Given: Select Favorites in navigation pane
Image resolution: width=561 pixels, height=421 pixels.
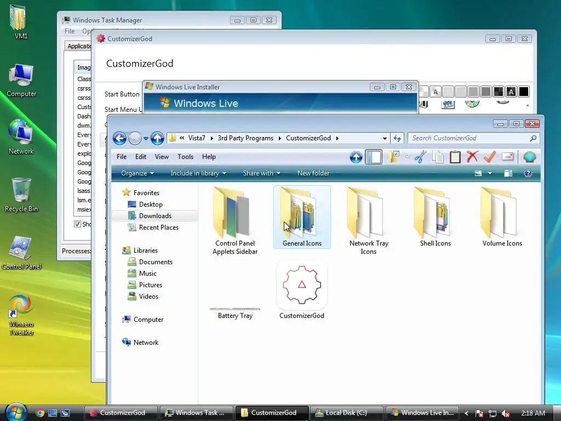Looking at the screenshot, I should [146, 193].
